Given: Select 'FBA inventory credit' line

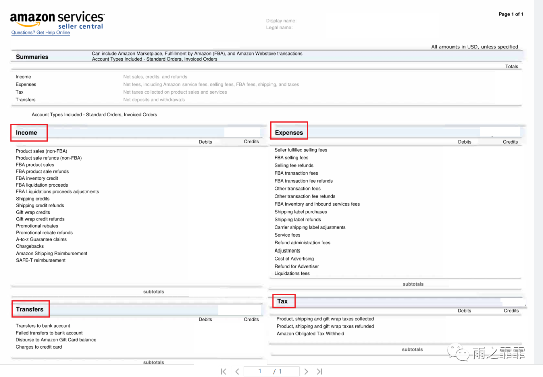Looking at the screenshot, I should [x=37, y=178].
